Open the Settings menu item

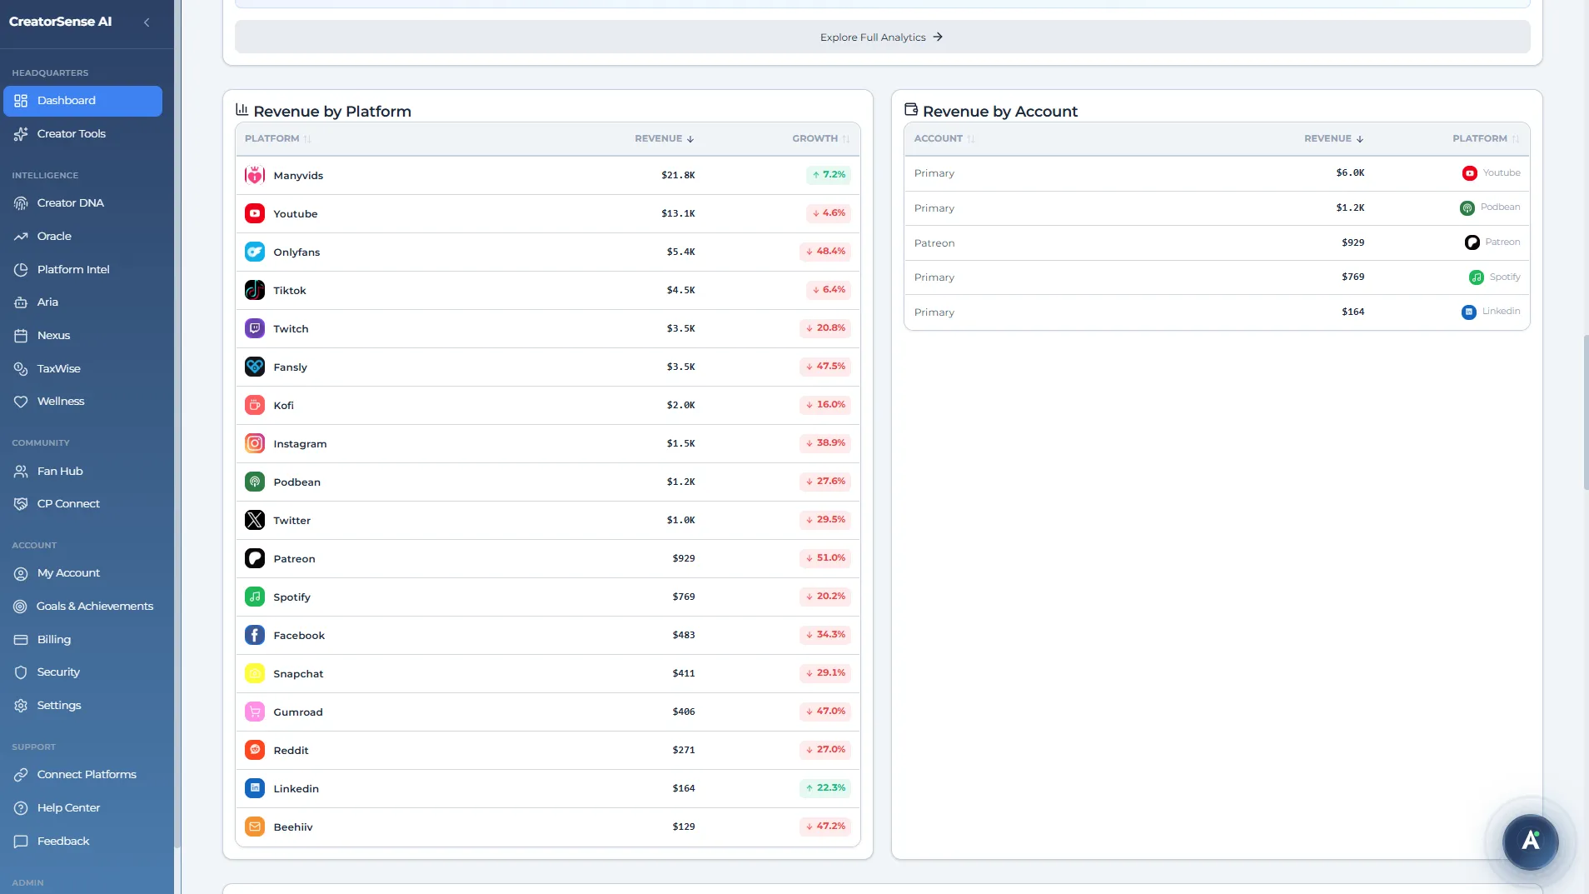[59, 705]
